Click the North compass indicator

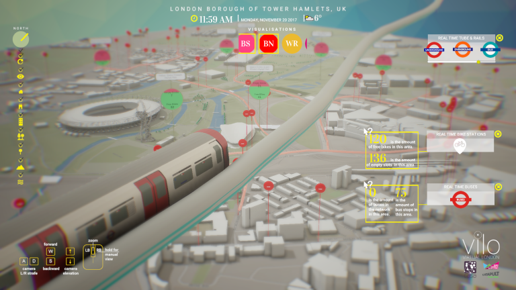[21, 38]
